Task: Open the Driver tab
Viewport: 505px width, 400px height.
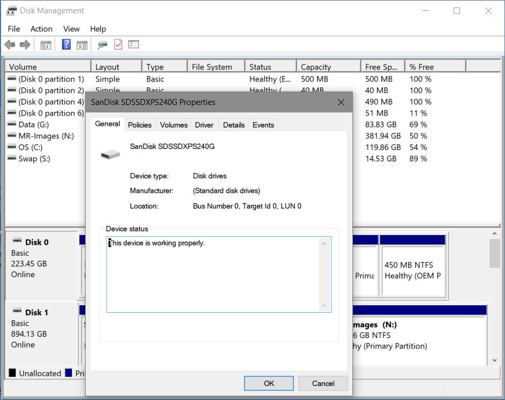Action: tap(204, 125)
